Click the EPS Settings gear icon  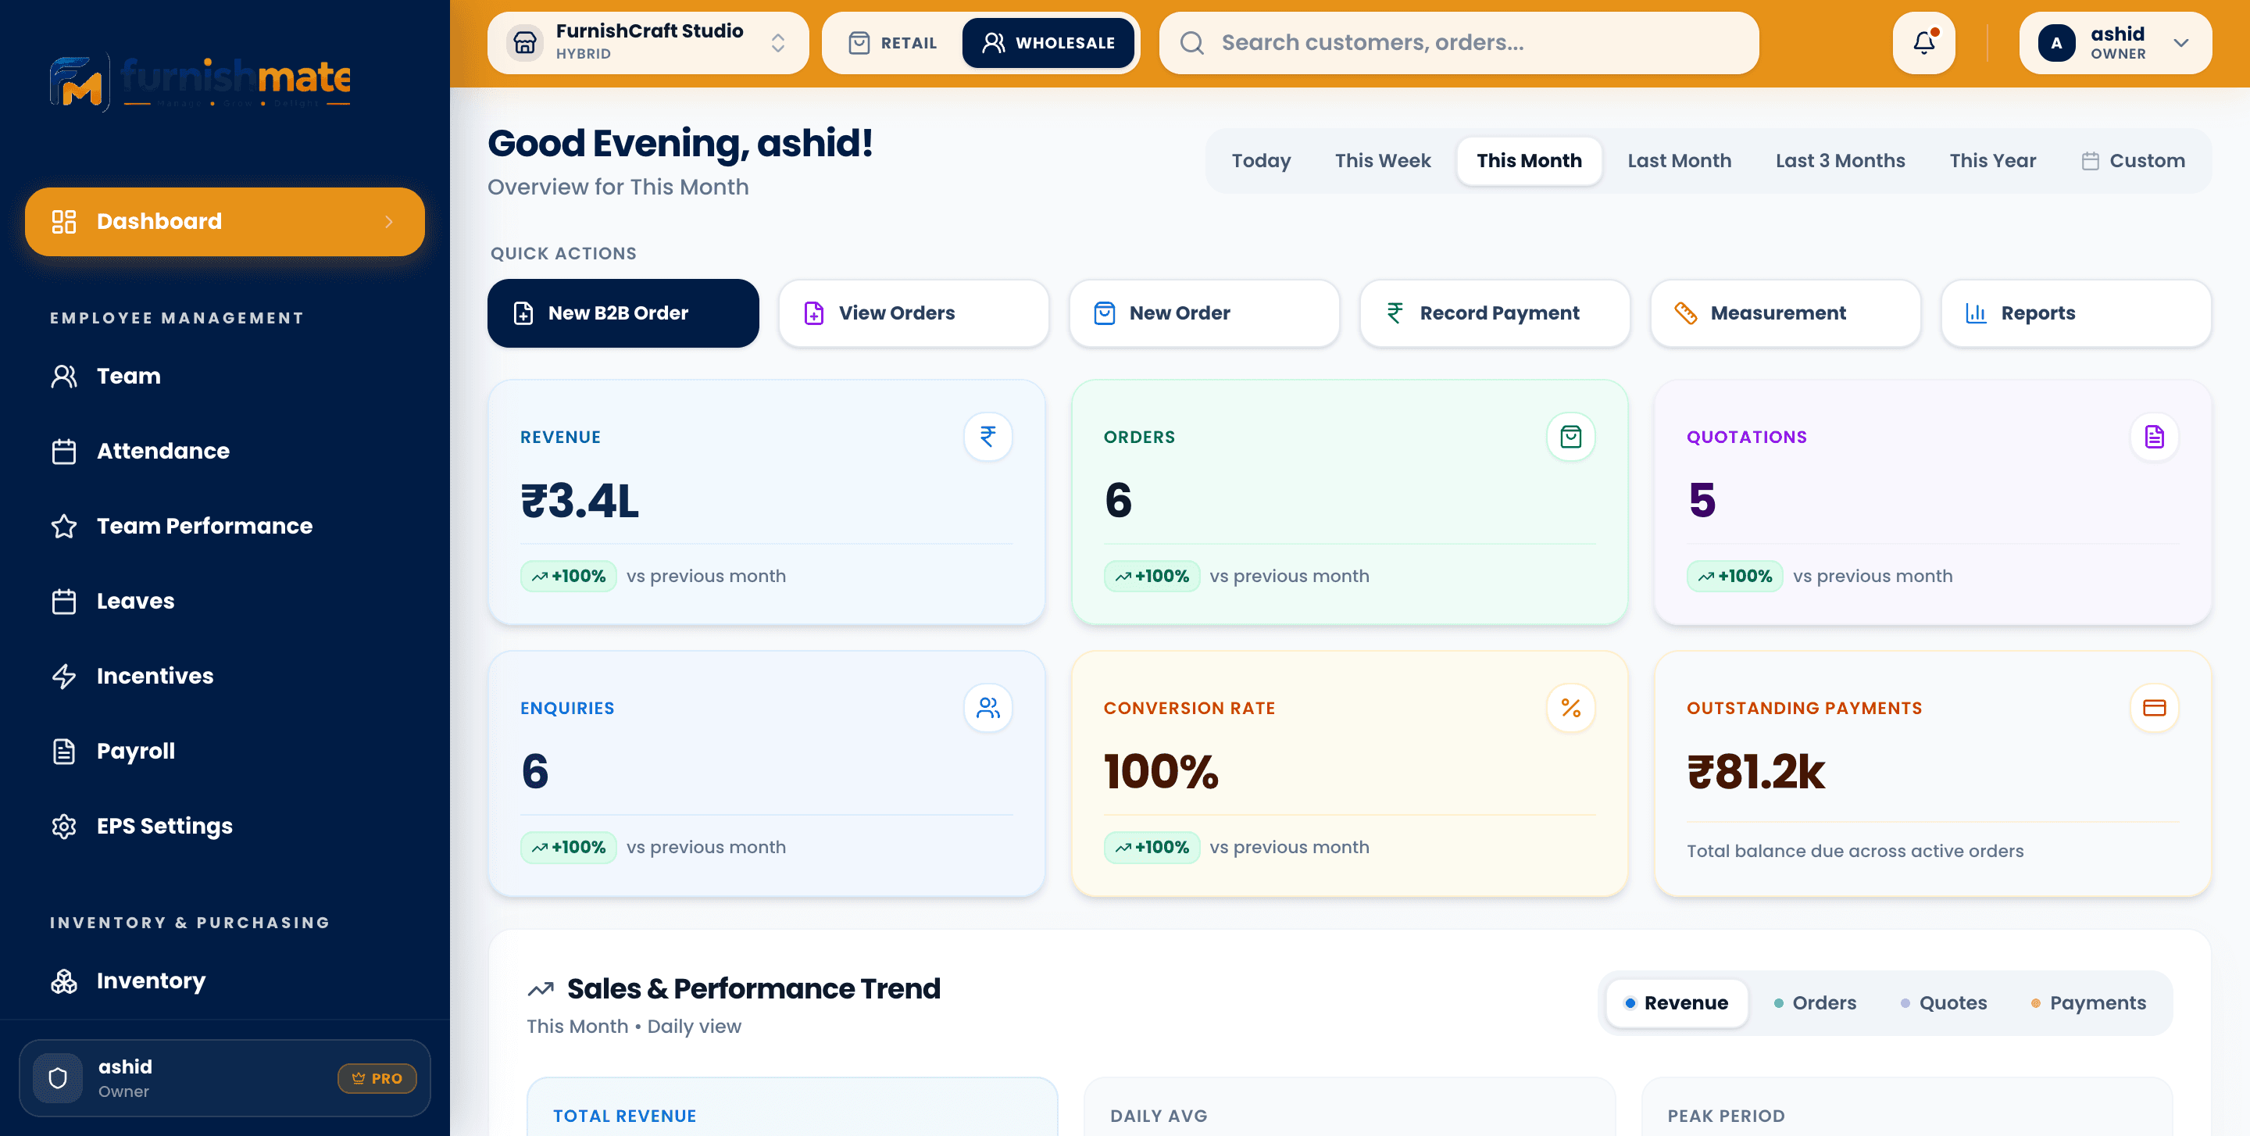[64, 826]
